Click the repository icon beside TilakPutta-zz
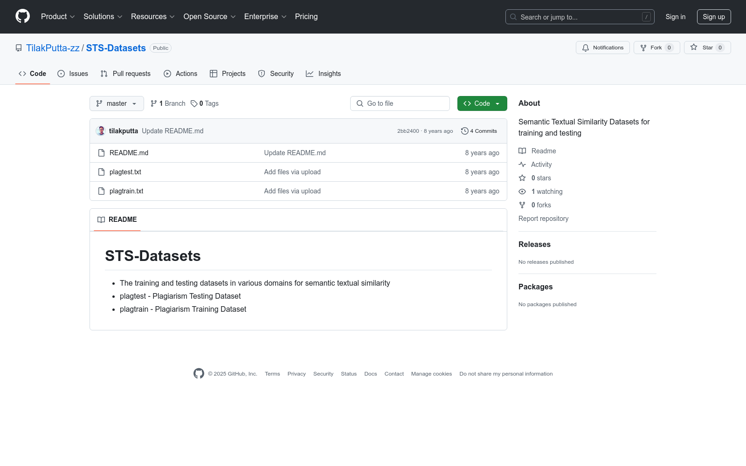Viewport: 746px width, 466px height. 19,48
